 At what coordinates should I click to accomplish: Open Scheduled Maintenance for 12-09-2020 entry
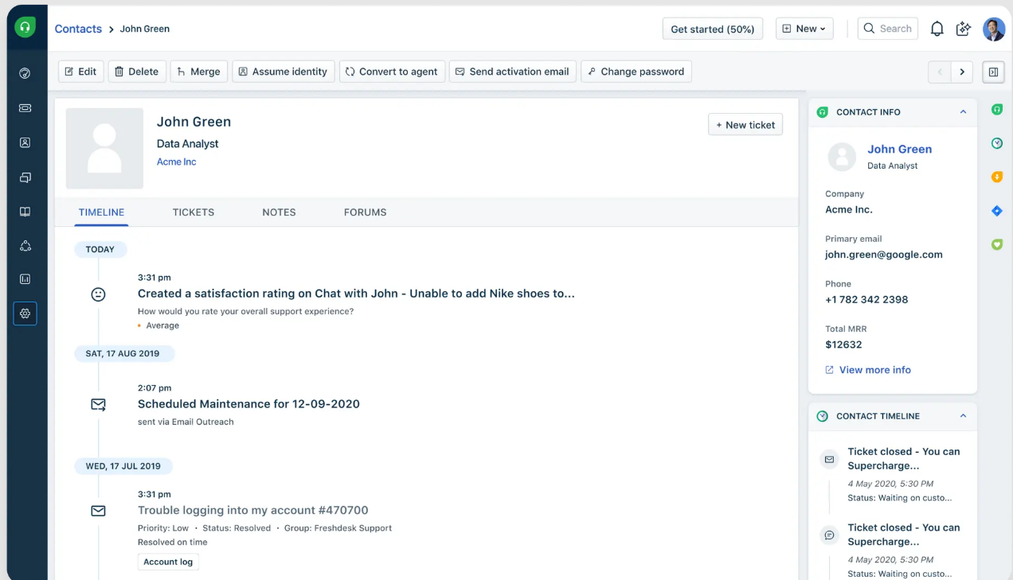point(248,404)
